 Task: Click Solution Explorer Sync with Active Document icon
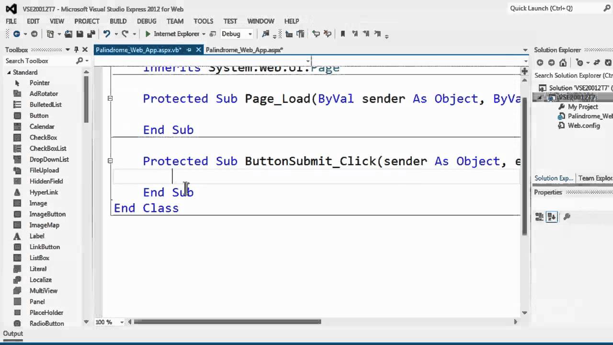pos(597,63)
